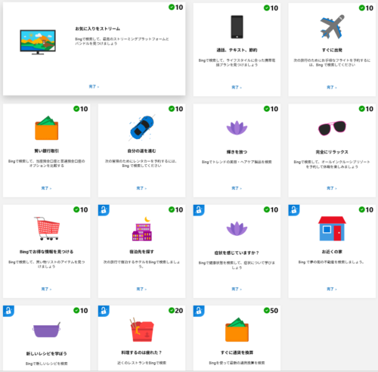Select the purple hotel building icon
This screenshot has width=378, height=372.
click(x=142, y=229)
